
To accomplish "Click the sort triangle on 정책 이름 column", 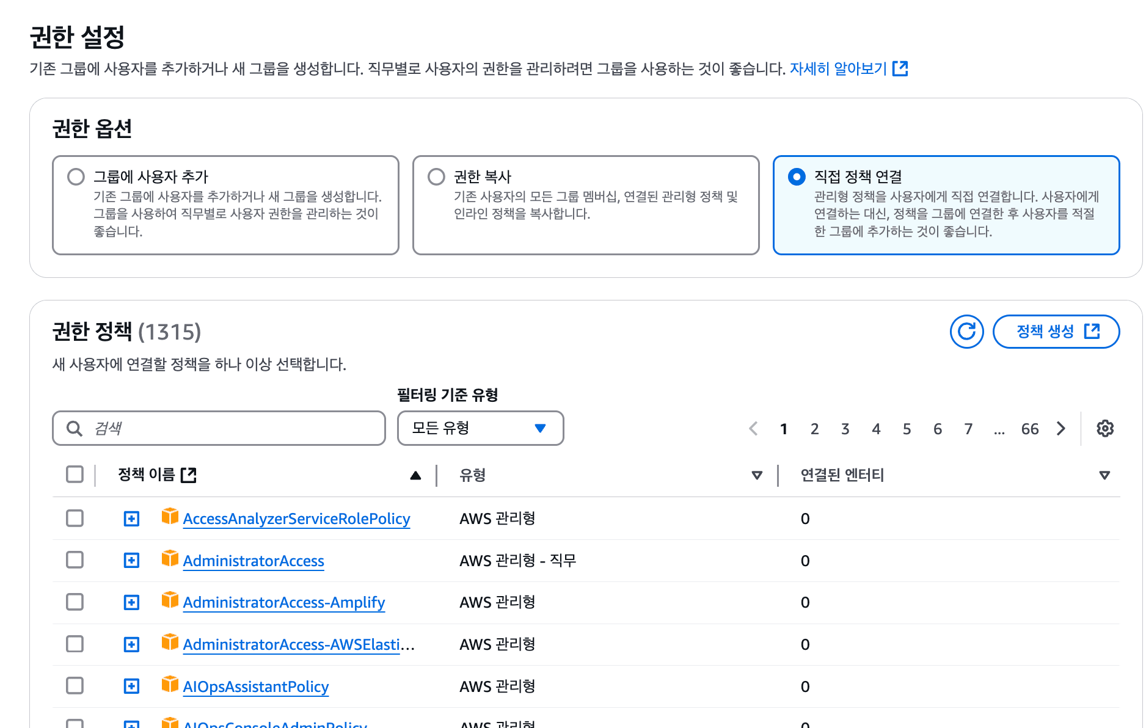I will [x=415, y=474].
